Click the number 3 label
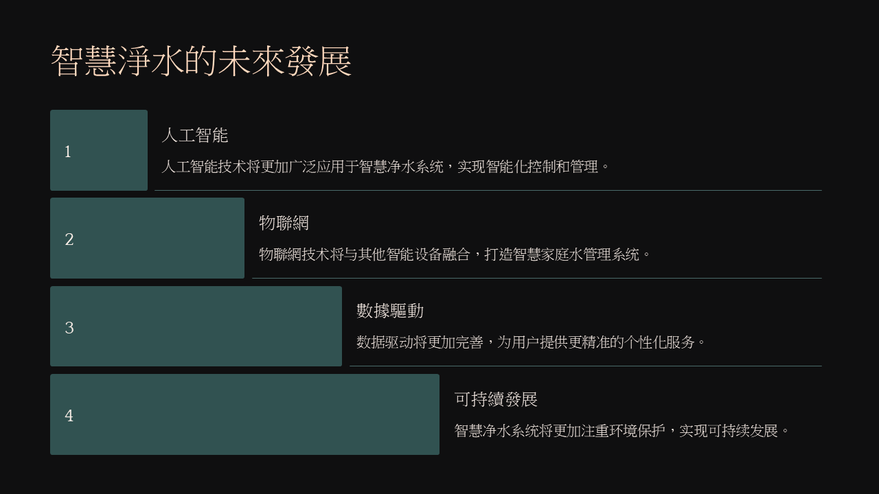This screenshot has height=494, width=879. click(69, 328)
